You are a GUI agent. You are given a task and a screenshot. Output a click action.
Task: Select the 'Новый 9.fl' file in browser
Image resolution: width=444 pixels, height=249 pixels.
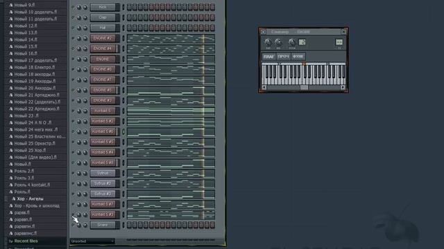pos(24,5)
